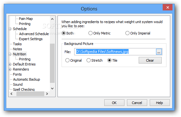Screen dimensions: 181x117
Task: Expand the Reminders tree node
Action: click(10, 70)
